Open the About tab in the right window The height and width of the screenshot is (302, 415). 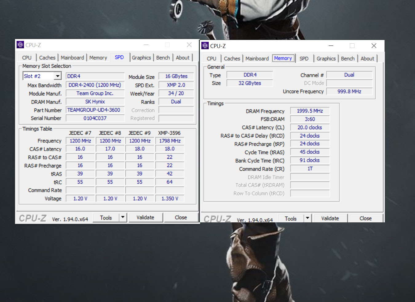[367, 58]
